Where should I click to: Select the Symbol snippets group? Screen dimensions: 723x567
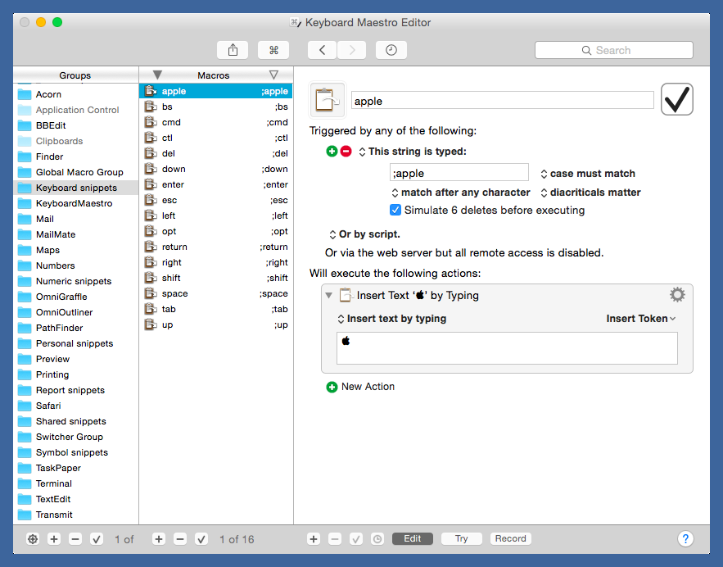[72, 452]
